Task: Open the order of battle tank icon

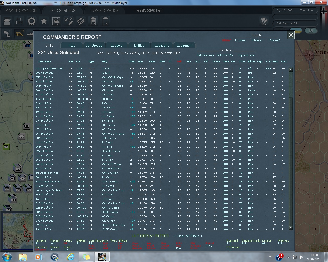Action: [x=7, y=21]
